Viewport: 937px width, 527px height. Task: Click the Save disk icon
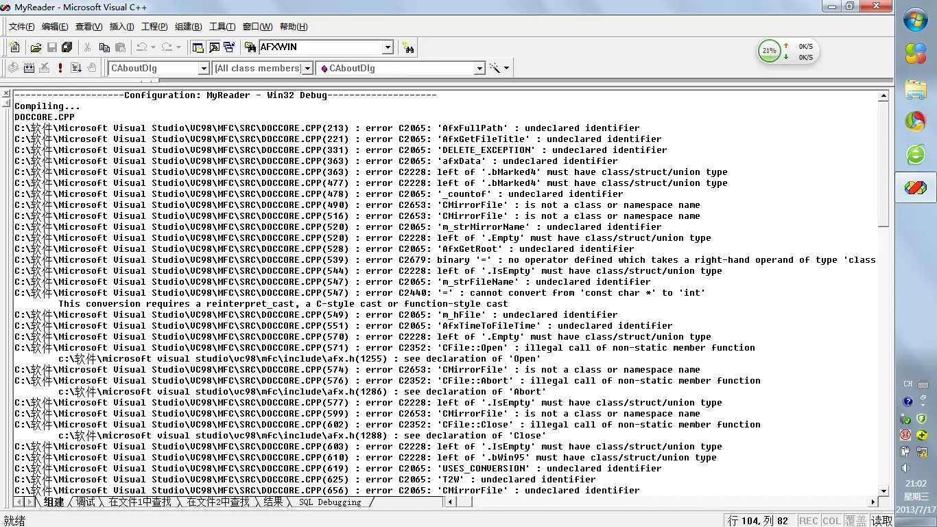(51, 47)
